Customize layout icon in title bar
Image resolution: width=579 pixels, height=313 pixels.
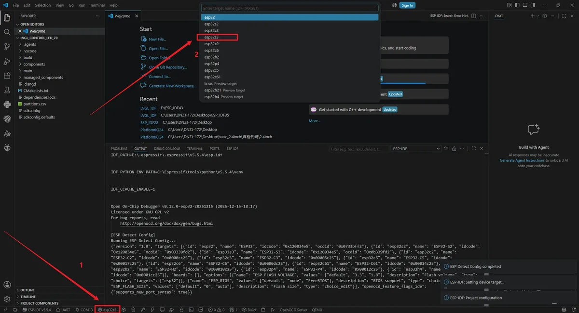point(509,5)
